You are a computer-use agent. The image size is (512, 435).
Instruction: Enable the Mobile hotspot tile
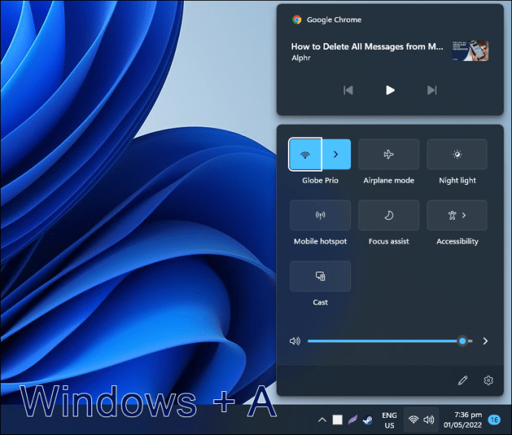click(x=321, y=215)
